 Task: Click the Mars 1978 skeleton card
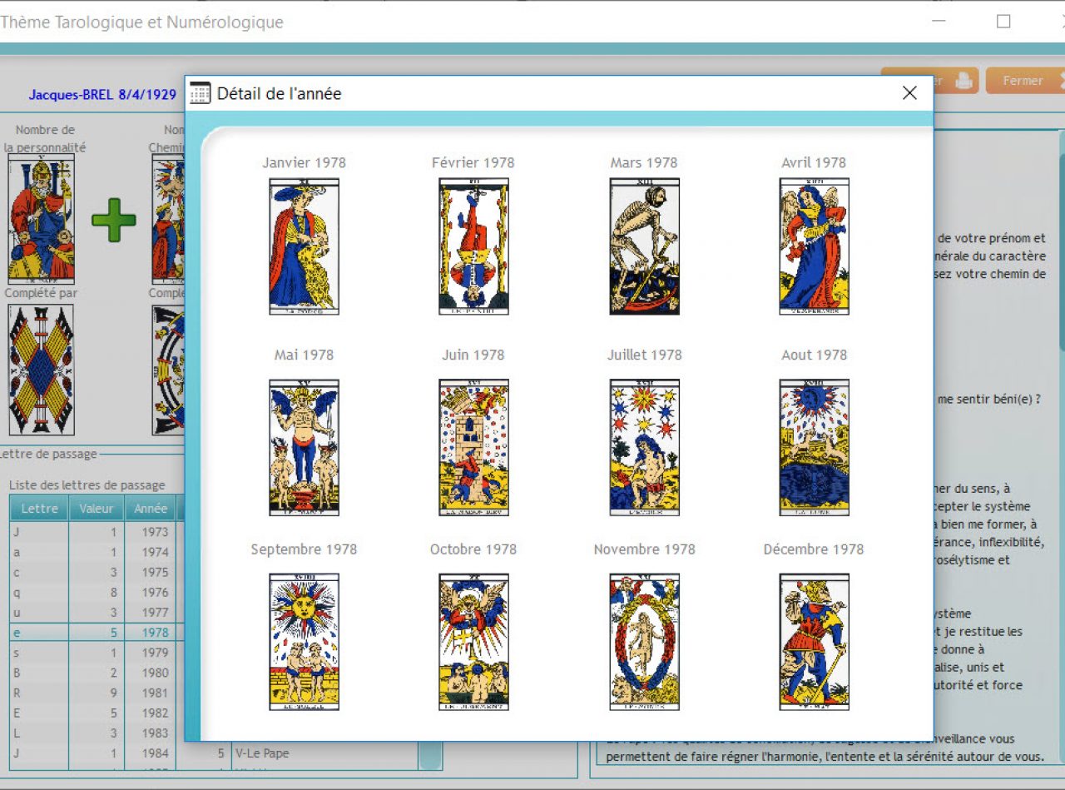coord(644,246)
